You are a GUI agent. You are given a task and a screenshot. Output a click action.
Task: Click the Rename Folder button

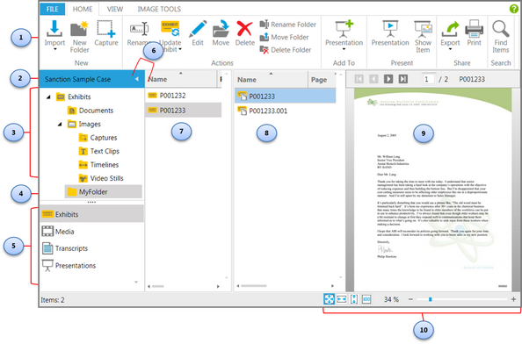pos(287,25)
